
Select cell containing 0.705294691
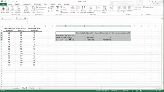85,38
